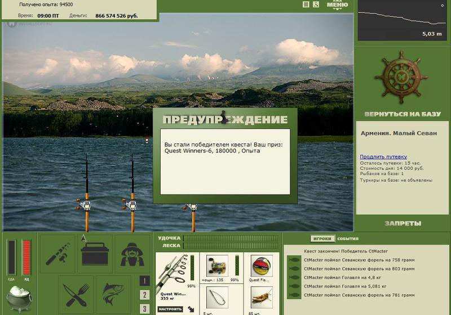The image size is (451, 315).
Task: Click the money value 866 574 526 руб.
Action: [x=117, y=16]
